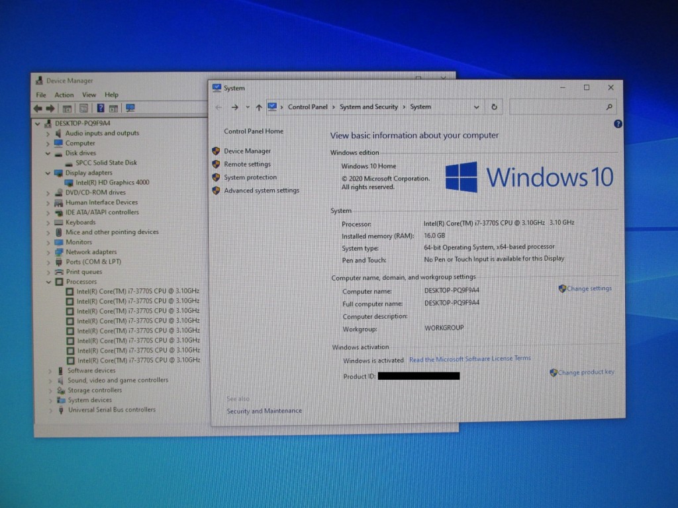This screenshot has height=508, width=678.
Task: Click the Scan for hardware changes monitor icon
Action: [x=130, y=108]
